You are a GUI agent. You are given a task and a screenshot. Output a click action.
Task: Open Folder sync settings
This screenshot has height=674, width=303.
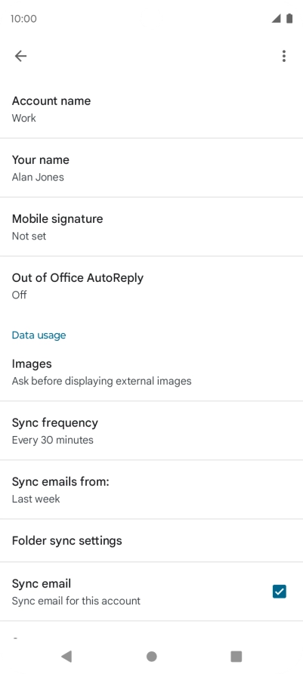(x=151, y=540)
